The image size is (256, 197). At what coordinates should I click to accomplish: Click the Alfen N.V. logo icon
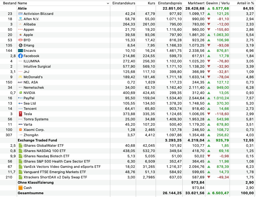point(21,19)
